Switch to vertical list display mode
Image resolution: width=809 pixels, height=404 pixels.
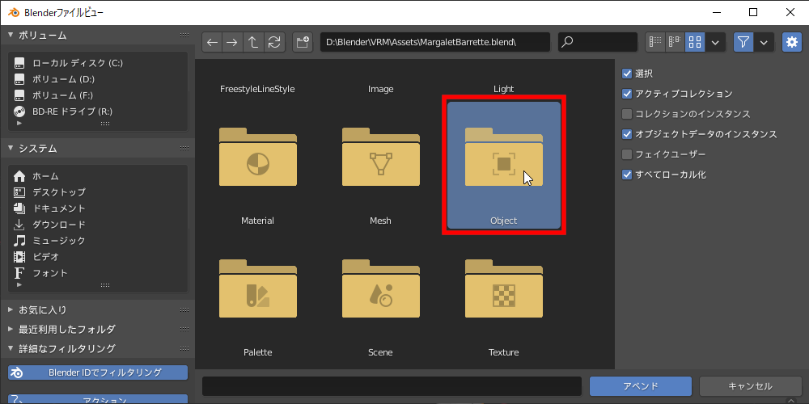(x=655, y=42)
